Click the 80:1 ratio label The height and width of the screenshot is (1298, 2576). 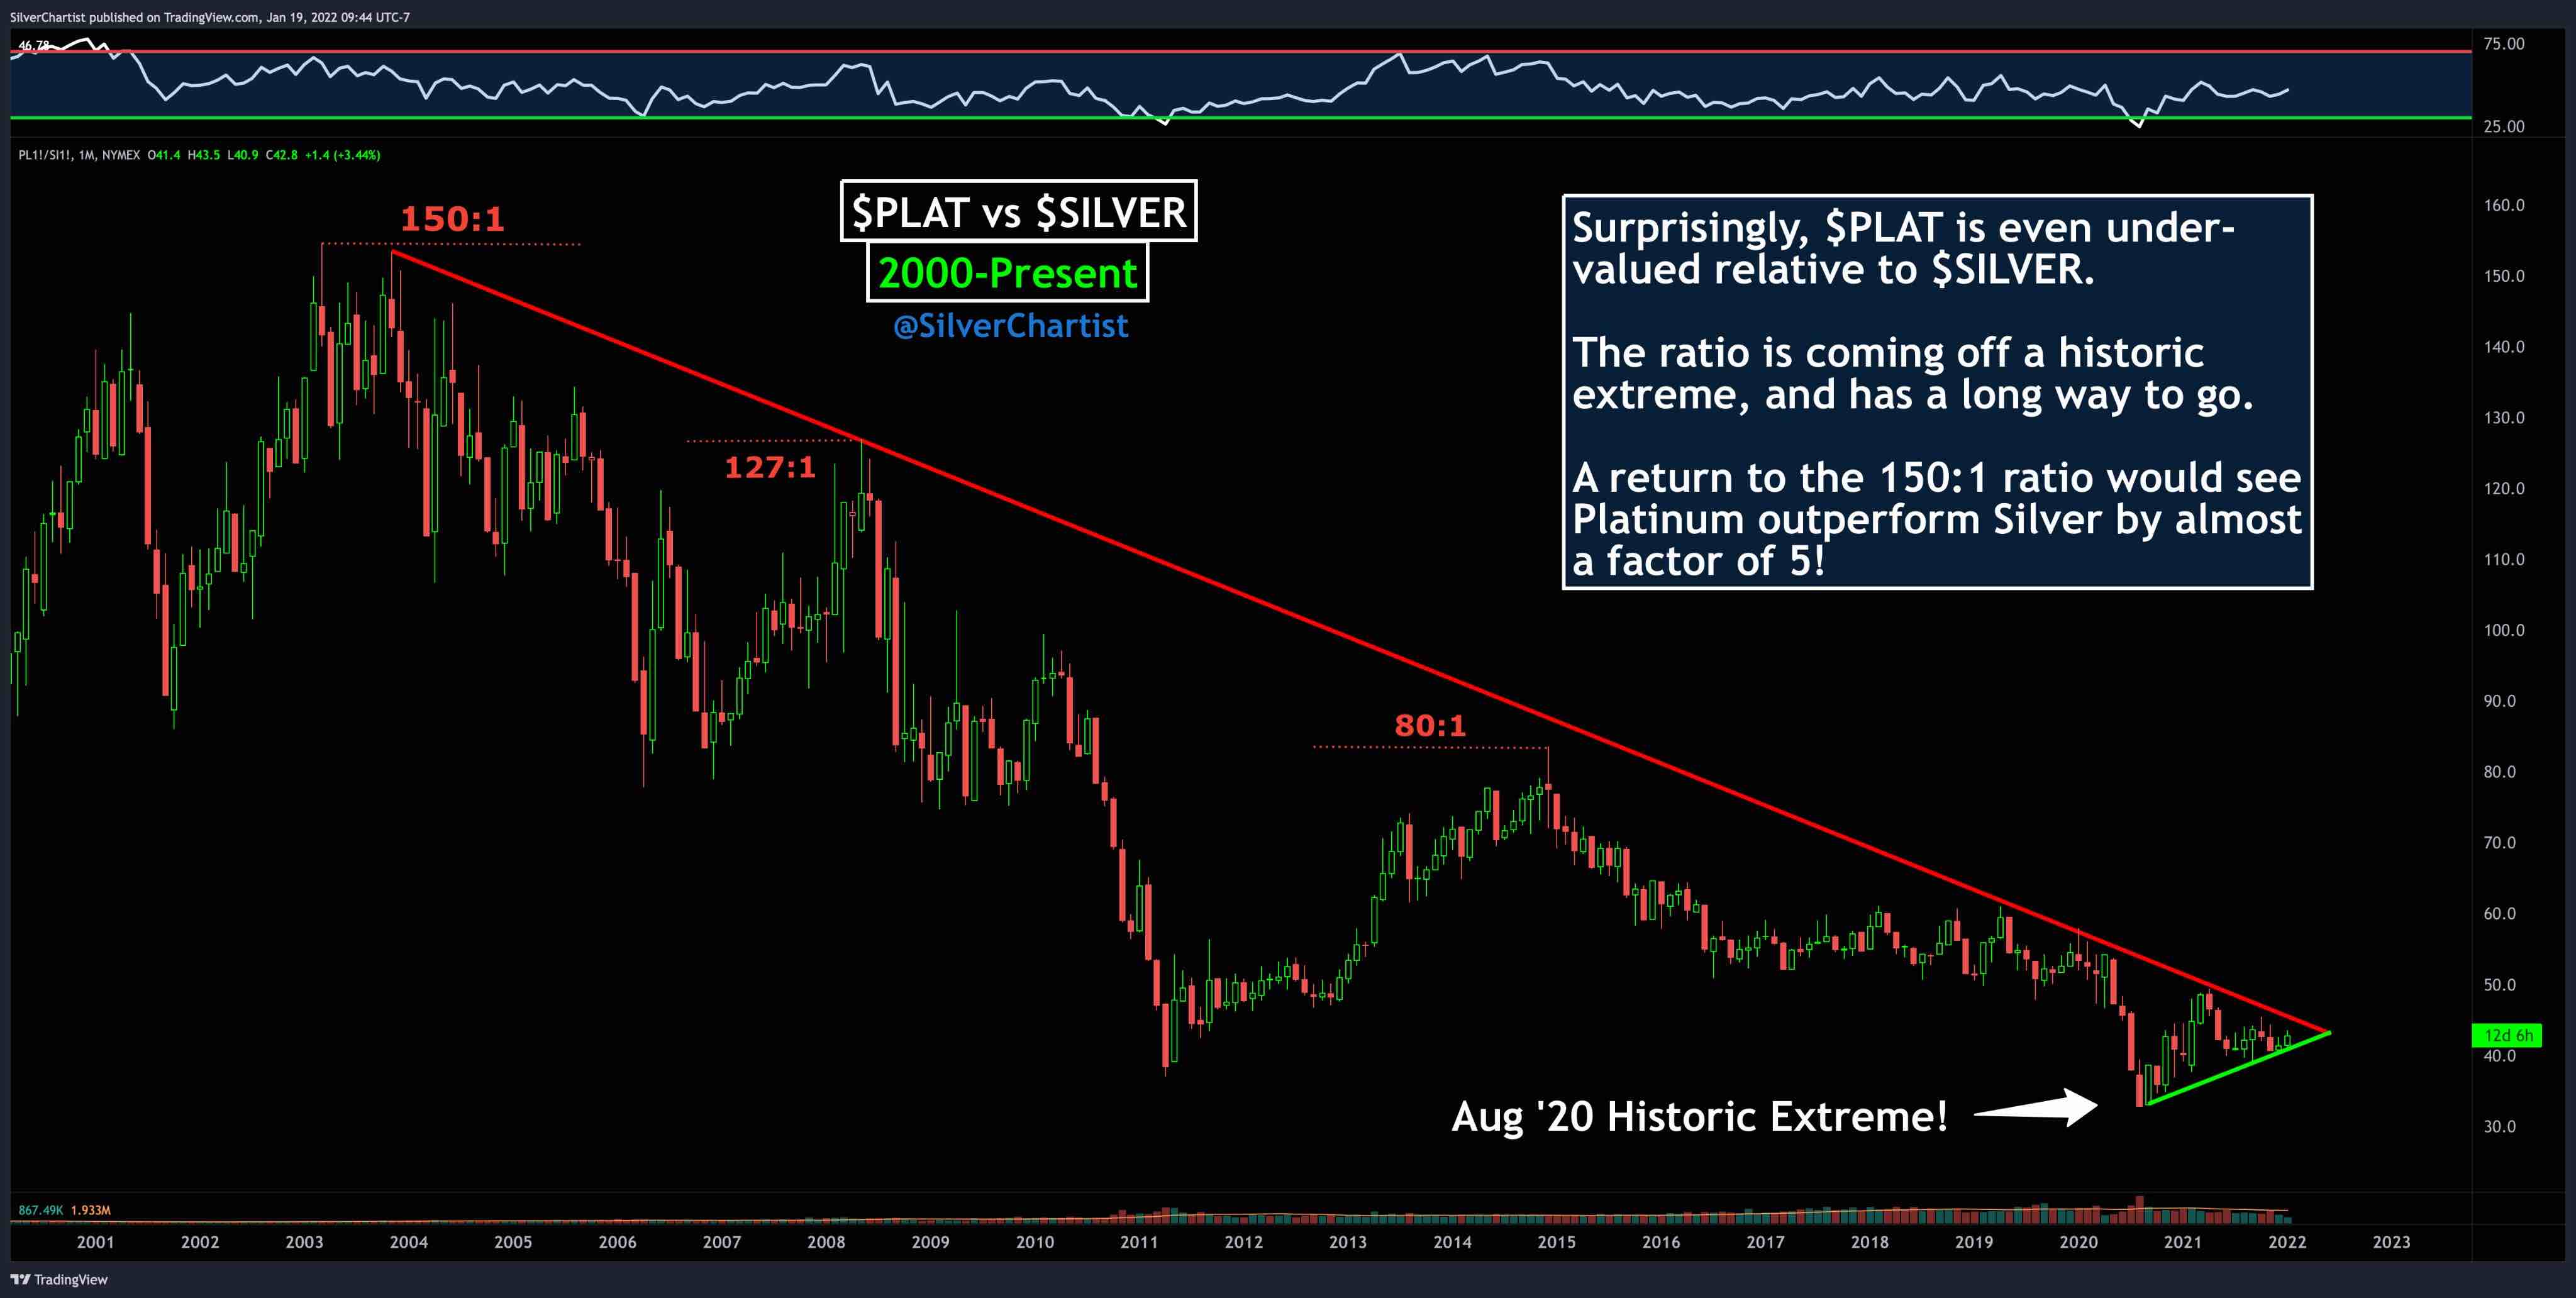coord(1430,725)
